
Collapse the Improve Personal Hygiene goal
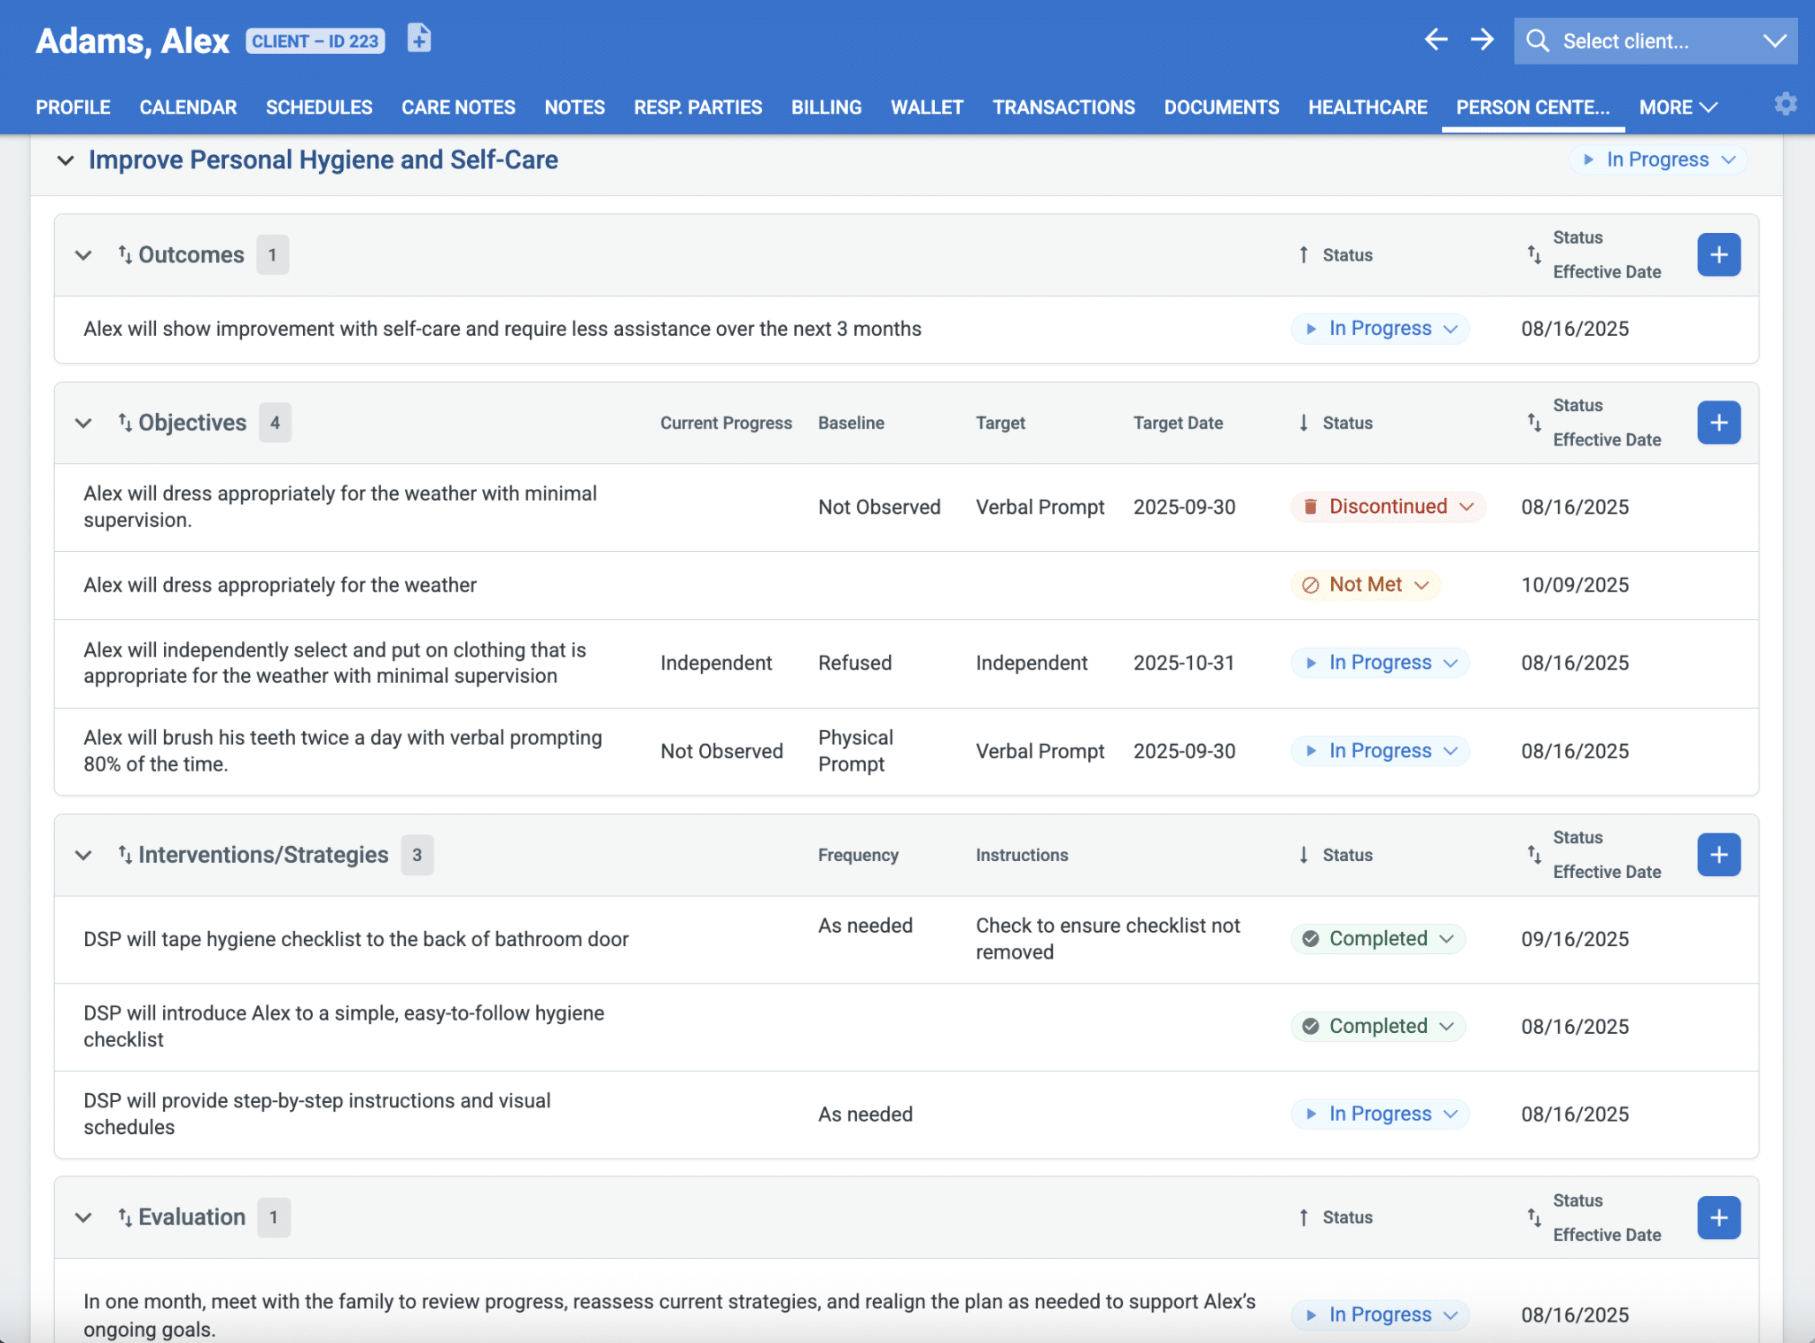click(x=65, y=160)
